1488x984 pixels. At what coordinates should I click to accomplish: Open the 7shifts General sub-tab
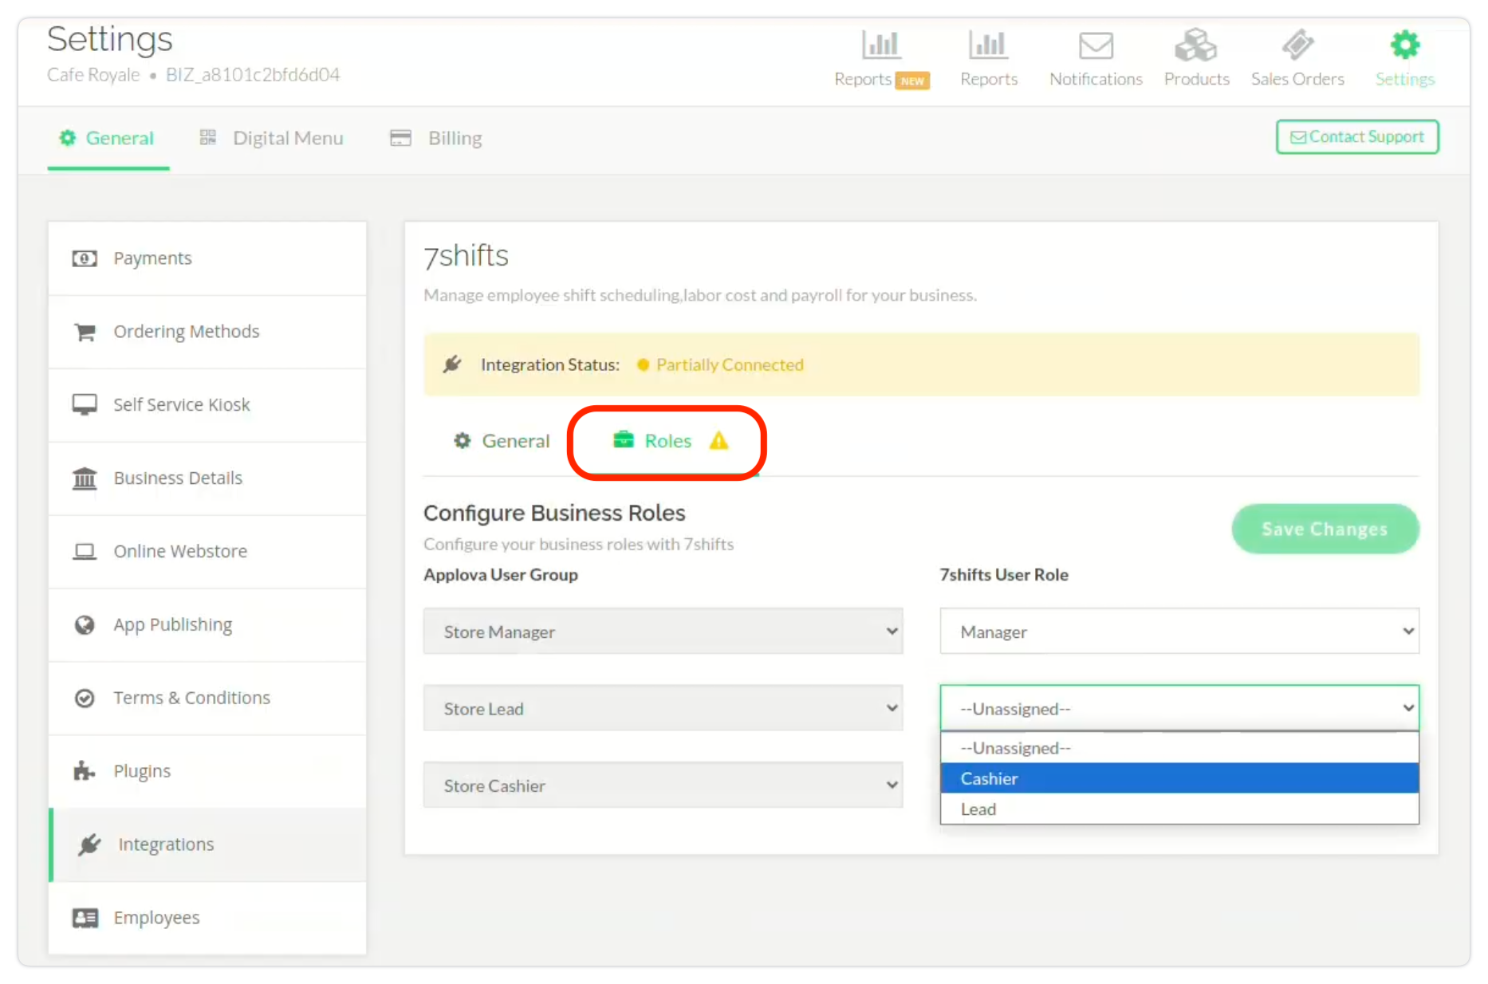(502, 441)
